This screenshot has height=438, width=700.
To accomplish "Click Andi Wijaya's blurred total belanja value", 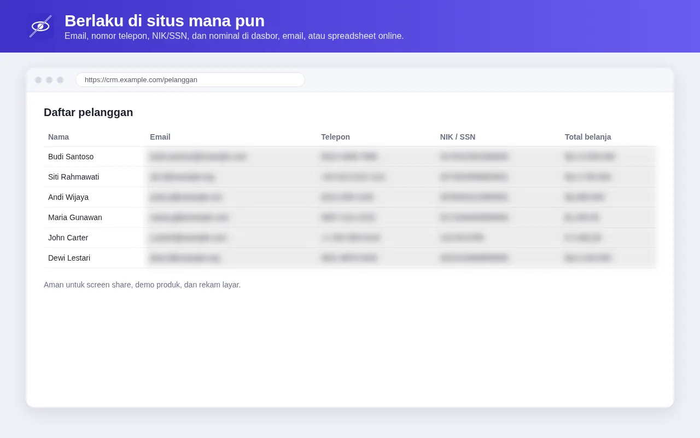I will 585,197.
